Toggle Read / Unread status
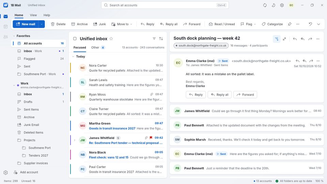Screen dimensions: 327x184 pyautogui.click(x=222, y=24)
